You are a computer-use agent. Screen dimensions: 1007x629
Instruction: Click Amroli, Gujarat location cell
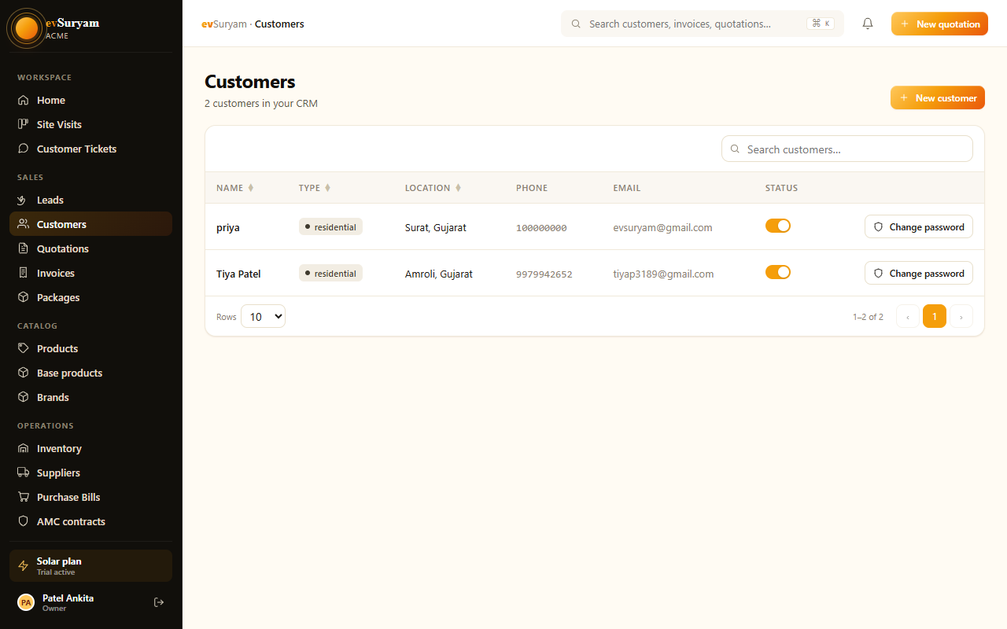click(439, 274)
